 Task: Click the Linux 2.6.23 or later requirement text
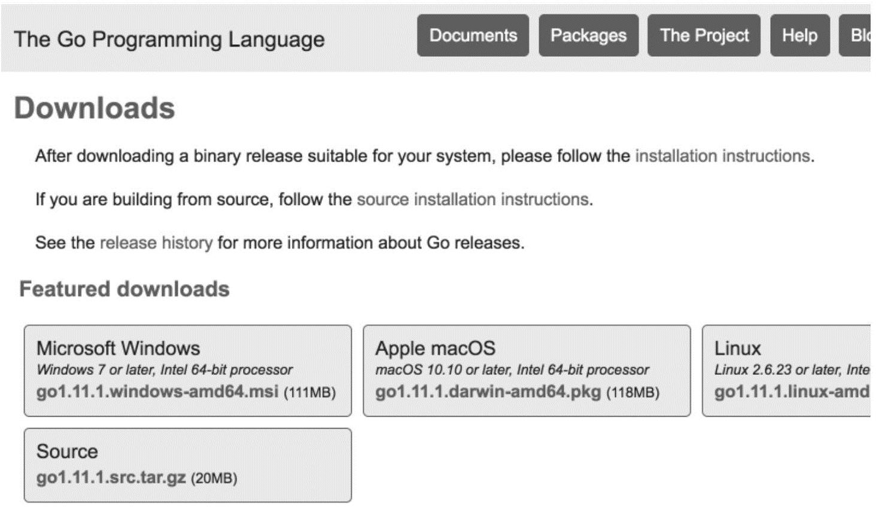click(x=792, y=370)
